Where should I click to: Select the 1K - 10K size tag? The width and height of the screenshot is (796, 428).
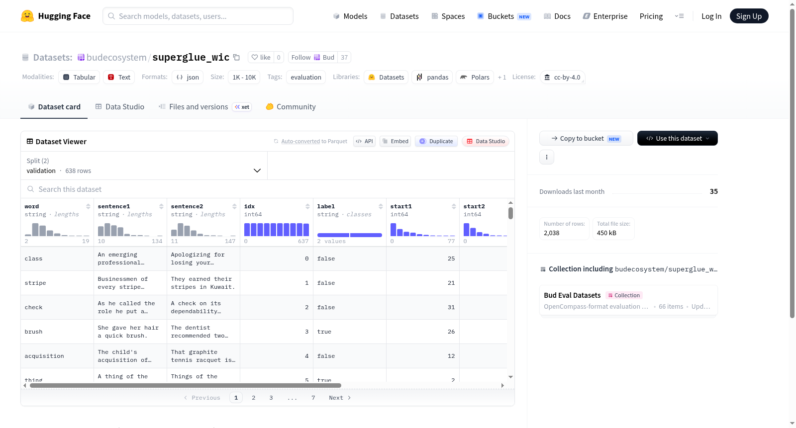pyautogui.click(x=244, y=77)
